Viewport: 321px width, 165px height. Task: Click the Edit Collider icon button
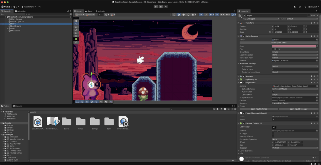274,127
